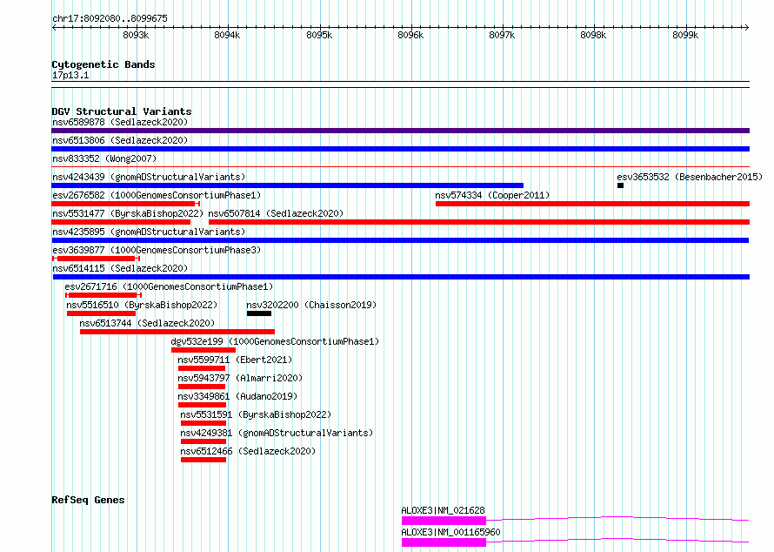The height and width of the screenshot is (552, 774).
Task: Click esv2671716 (1000GenomesConsortiumPhase1) label
Action: pyautogui.click(x=169, y=286)
